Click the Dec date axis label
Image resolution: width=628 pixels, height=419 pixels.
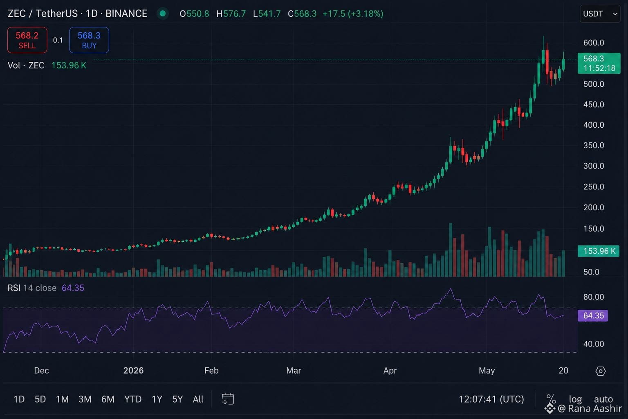[41, 370]
